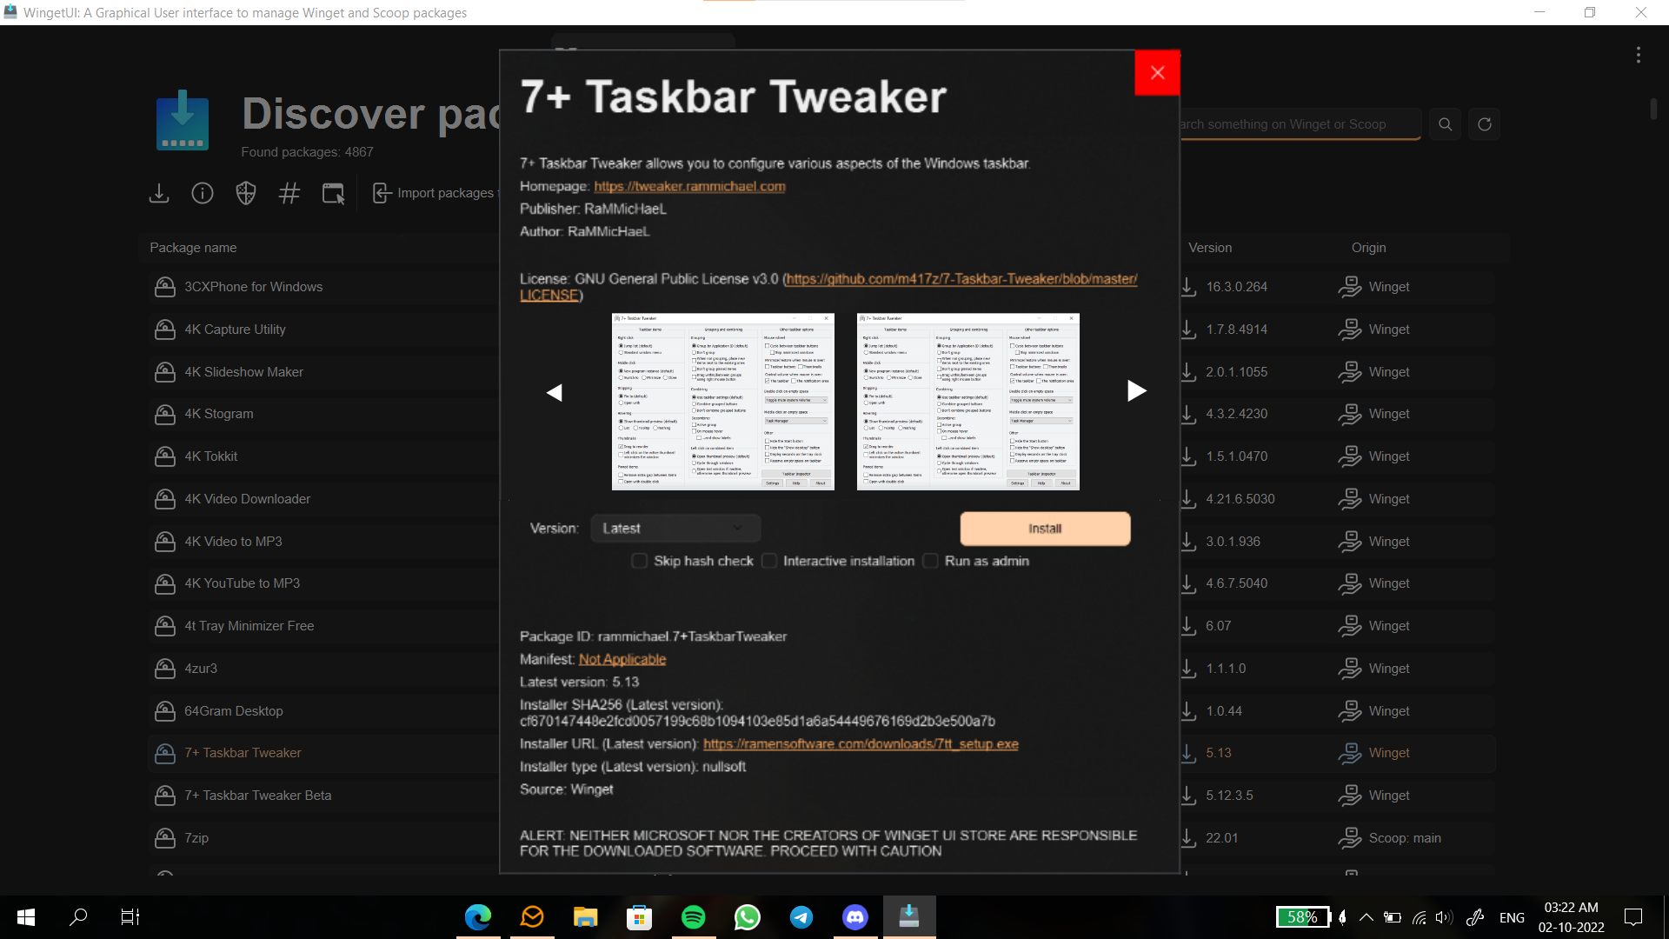Tick the Run as admin checkbox
The image size is (1669, 939).
coord(931,561)
